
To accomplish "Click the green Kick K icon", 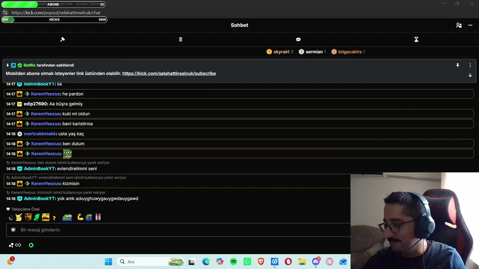I will pos(31,245).
